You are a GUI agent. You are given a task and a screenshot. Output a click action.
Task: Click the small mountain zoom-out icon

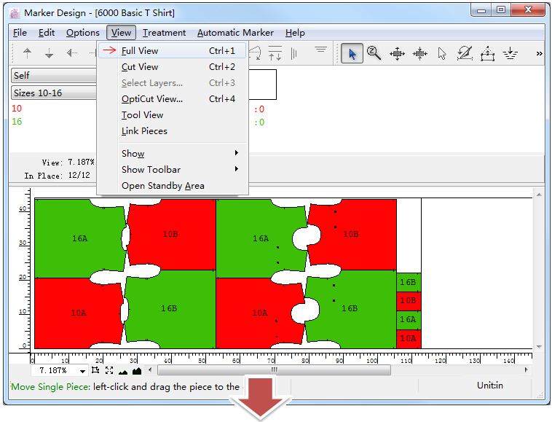click(x=122, y=371)
